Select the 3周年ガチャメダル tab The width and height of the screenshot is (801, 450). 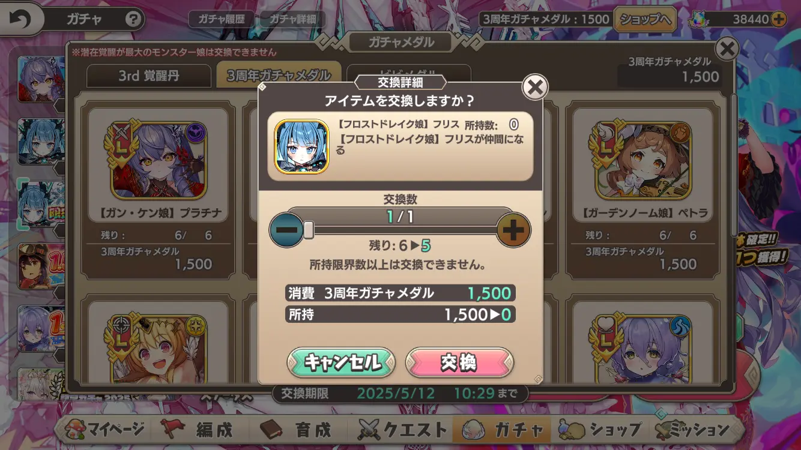pos(279,76)
